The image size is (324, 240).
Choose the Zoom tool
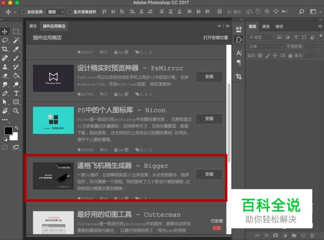(16, 111)
